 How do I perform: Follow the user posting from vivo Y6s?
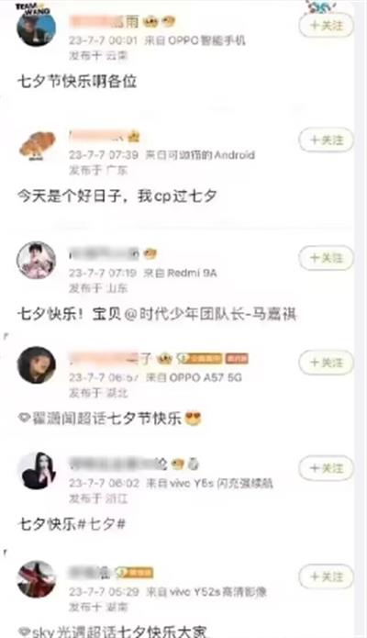[326, 468]
